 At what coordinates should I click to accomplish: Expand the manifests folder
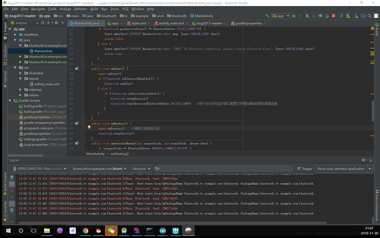[15, 35]
